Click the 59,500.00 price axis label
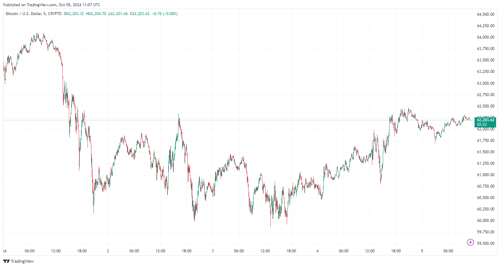The width and height of the screenshot is (501, 267). pyautogui.click(x=485, y=243)
